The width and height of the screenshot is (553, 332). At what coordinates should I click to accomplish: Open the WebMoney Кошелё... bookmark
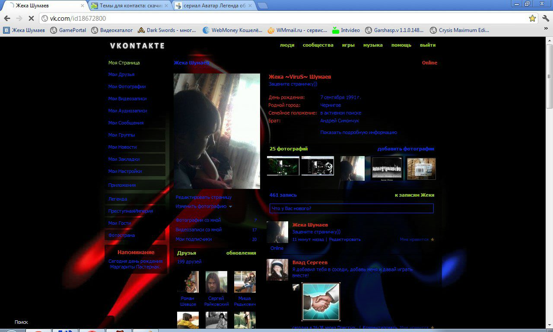[232, 30]
